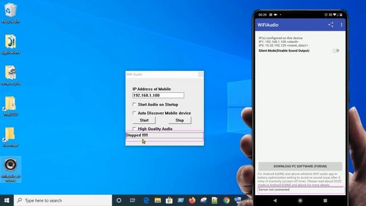Tap Download PC Software (Forum) button
Image resolution: width=366 pixels, height=206 pixels.
tap(300, 167)
